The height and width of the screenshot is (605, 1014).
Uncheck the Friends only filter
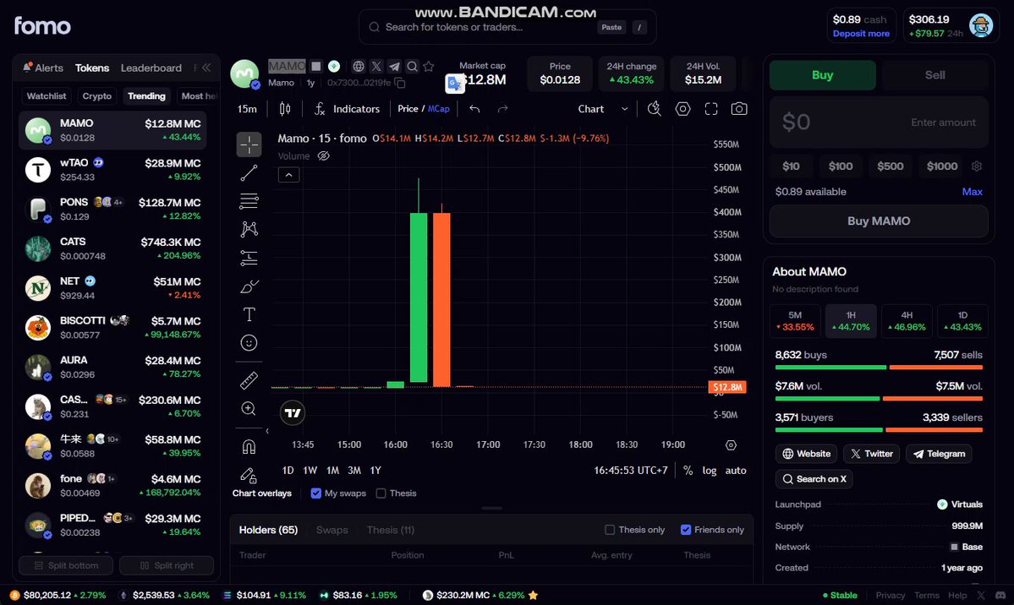click(686, 530)
